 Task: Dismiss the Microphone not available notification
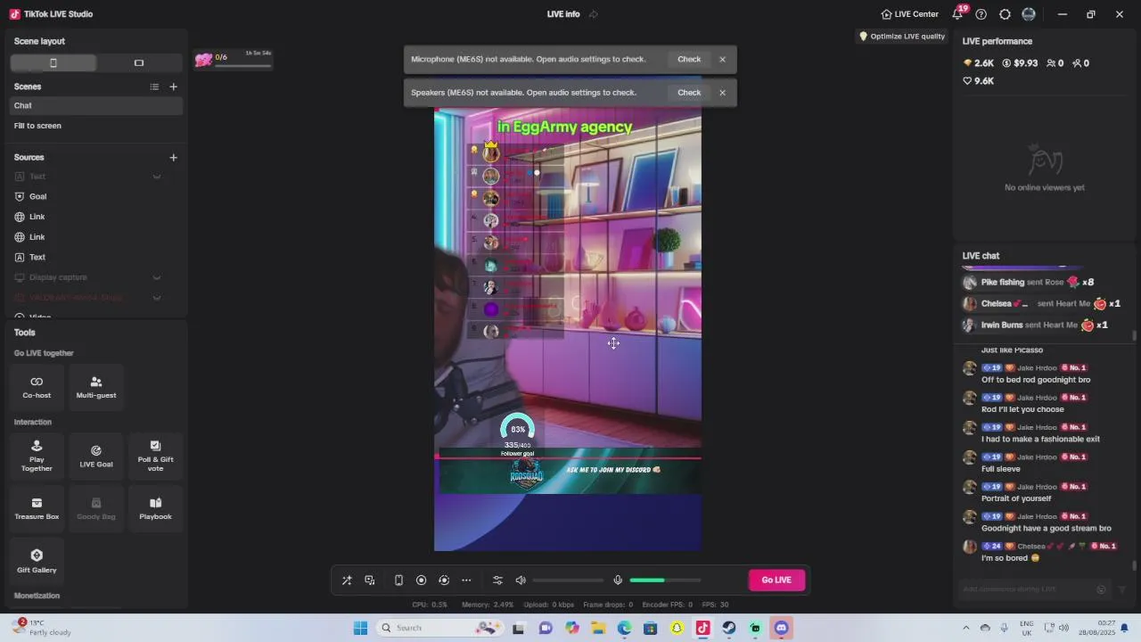pos(722,59)
